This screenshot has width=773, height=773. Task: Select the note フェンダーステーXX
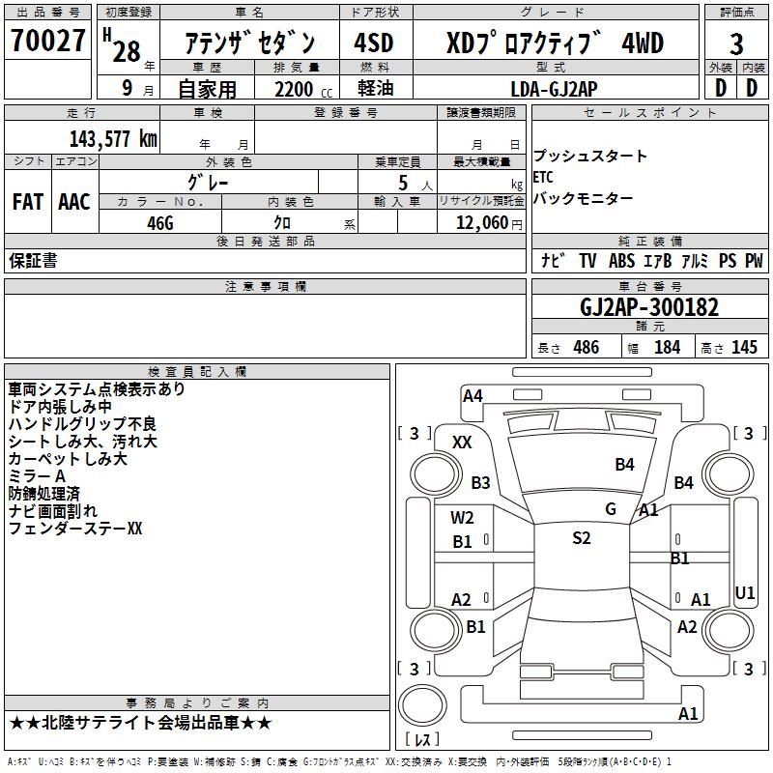(75, 529)
